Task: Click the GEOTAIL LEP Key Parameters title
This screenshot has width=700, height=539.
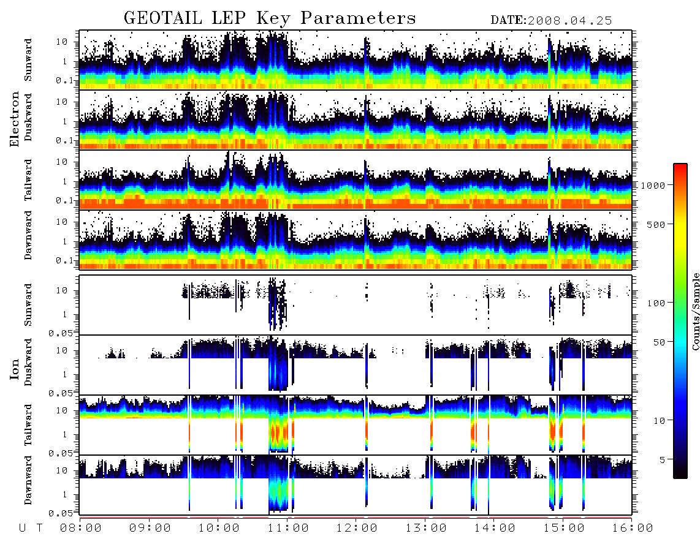Action: click(270, 19)
